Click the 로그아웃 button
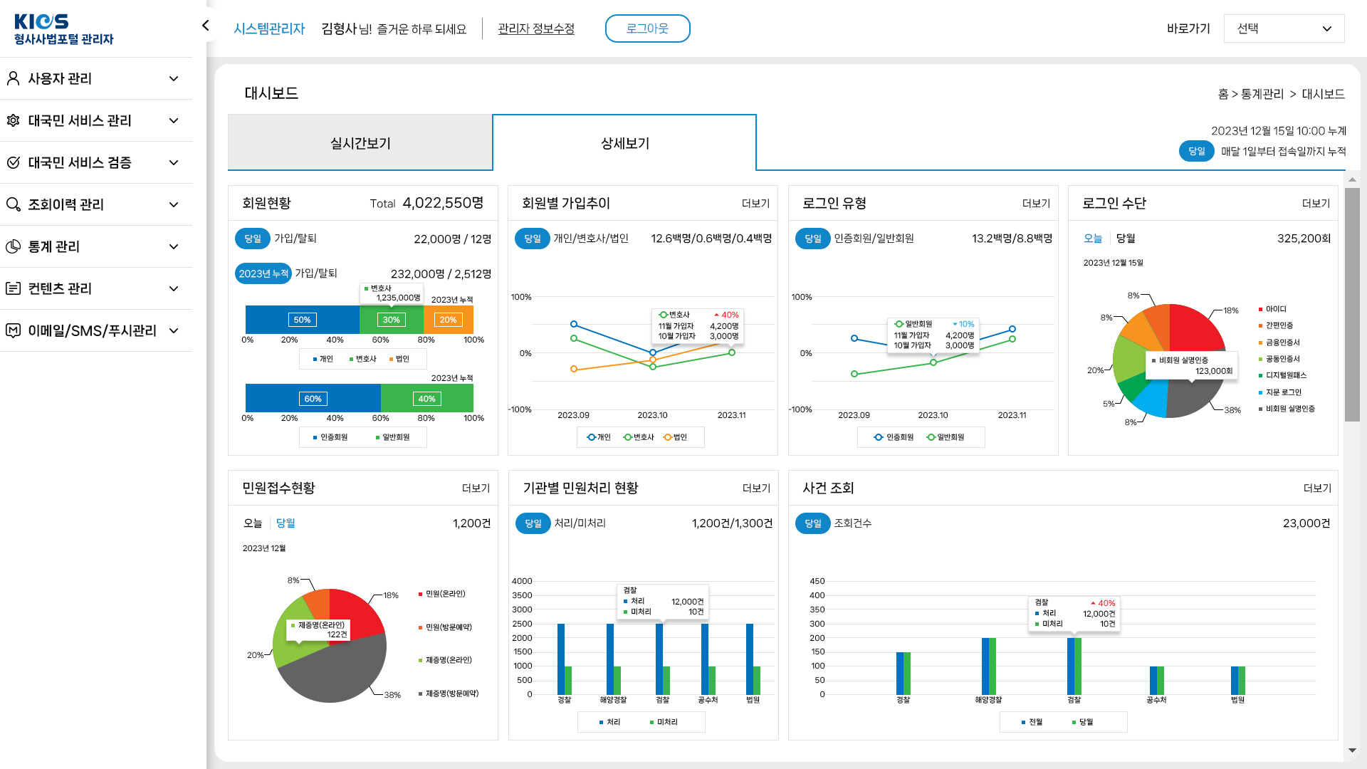Image resolution: width=1367 pixels, height=769 pixels. click(x=647, y=28)
